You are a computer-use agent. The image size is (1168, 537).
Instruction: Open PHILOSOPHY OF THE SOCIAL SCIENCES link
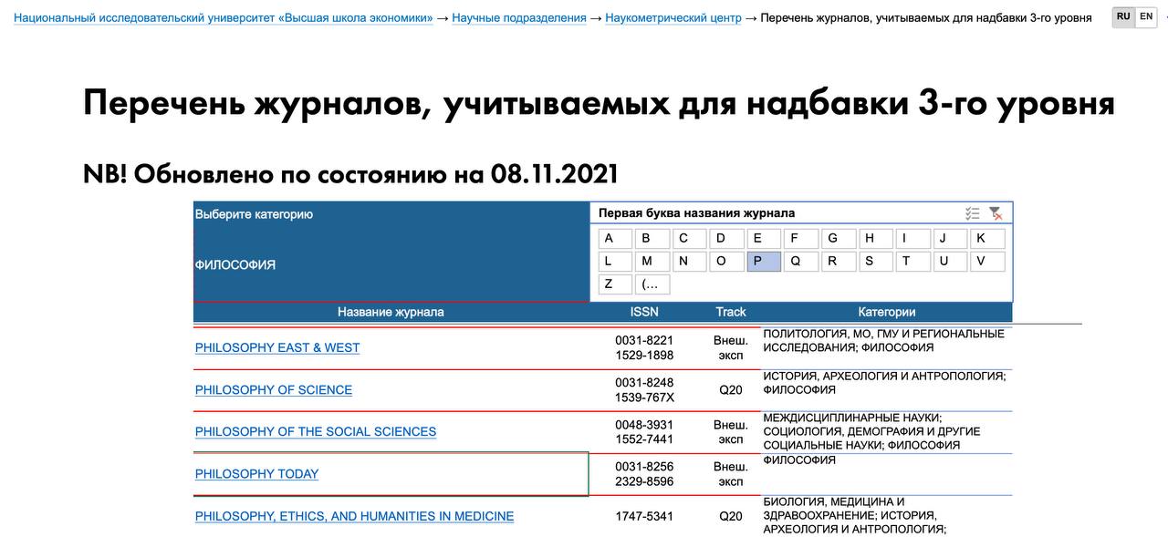[x=316, y=431]
